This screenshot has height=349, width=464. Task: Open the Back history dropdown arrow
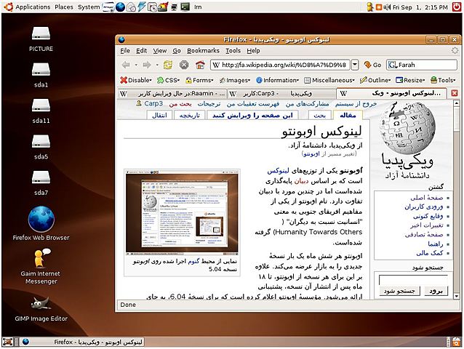tap(136, 65)
